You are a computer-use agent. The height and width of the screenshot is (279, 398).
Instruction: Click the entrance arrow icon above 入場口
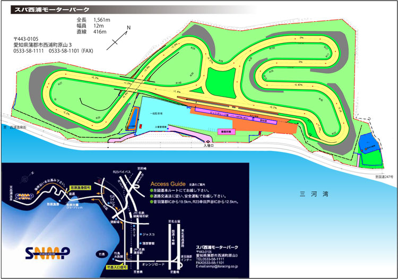click(x=208, y=142)
